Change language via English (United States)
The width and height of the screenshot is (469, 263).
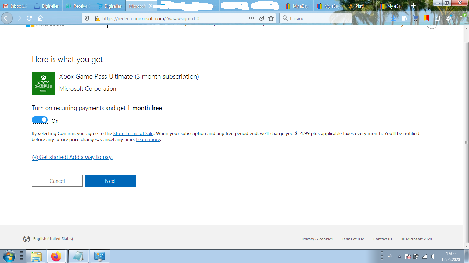click(x=48, y=239)
